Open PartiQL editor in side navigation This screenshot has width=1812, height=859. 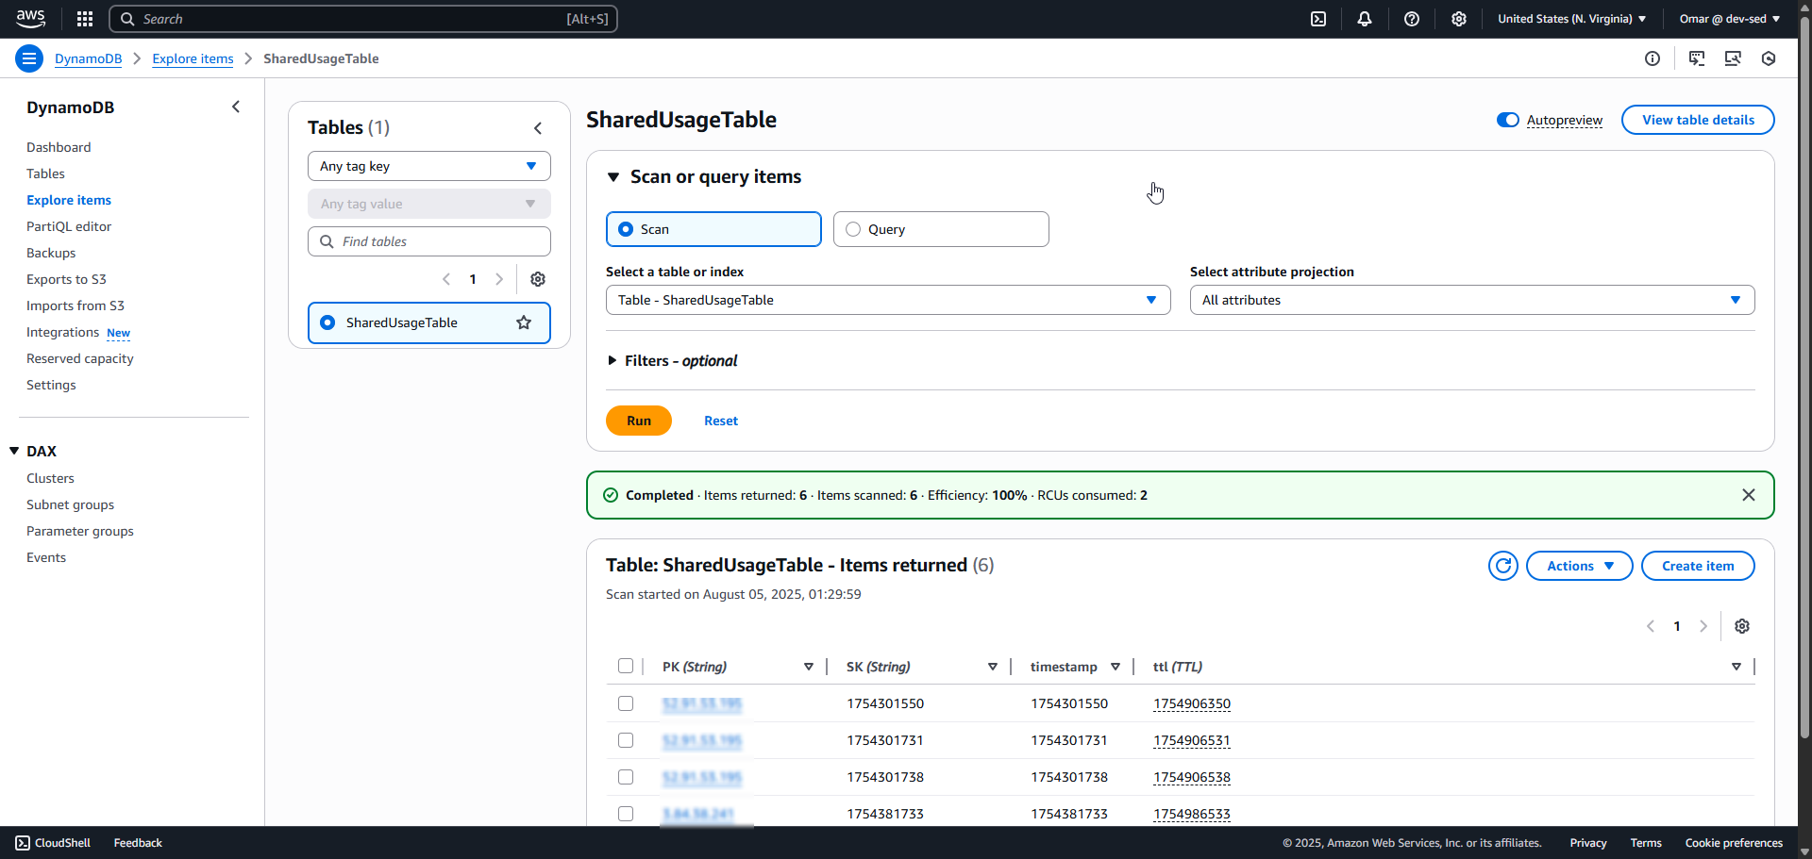(x=69, y=226)
